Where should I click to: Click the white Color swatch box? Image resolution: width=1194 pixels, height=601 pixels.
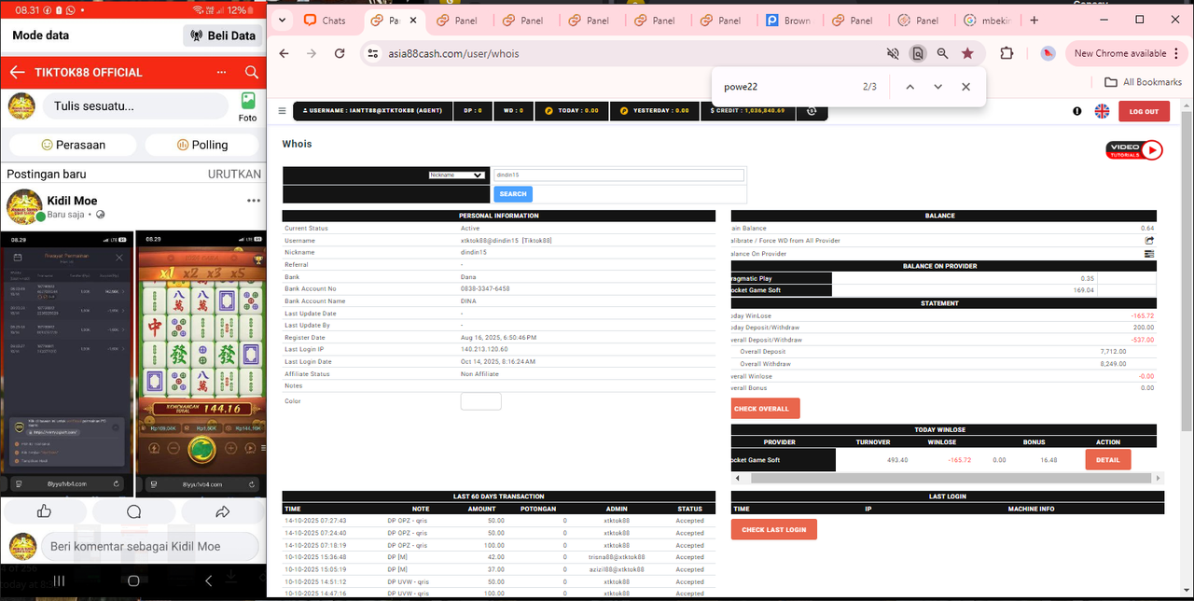click(481, 401)
